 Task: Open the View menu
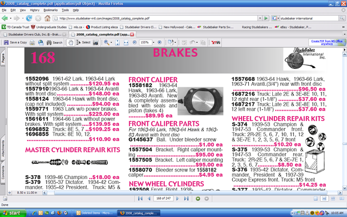(x=23, y=10)
